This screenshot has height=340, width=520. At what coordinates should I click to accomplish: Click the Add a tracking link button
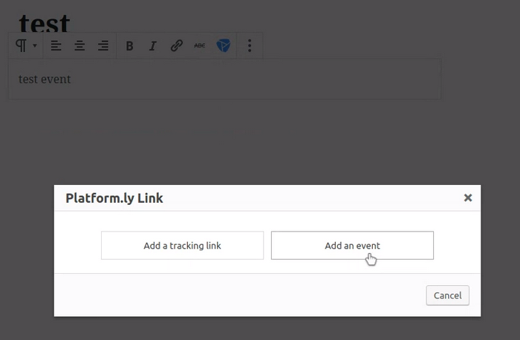(x=183, y=246)
